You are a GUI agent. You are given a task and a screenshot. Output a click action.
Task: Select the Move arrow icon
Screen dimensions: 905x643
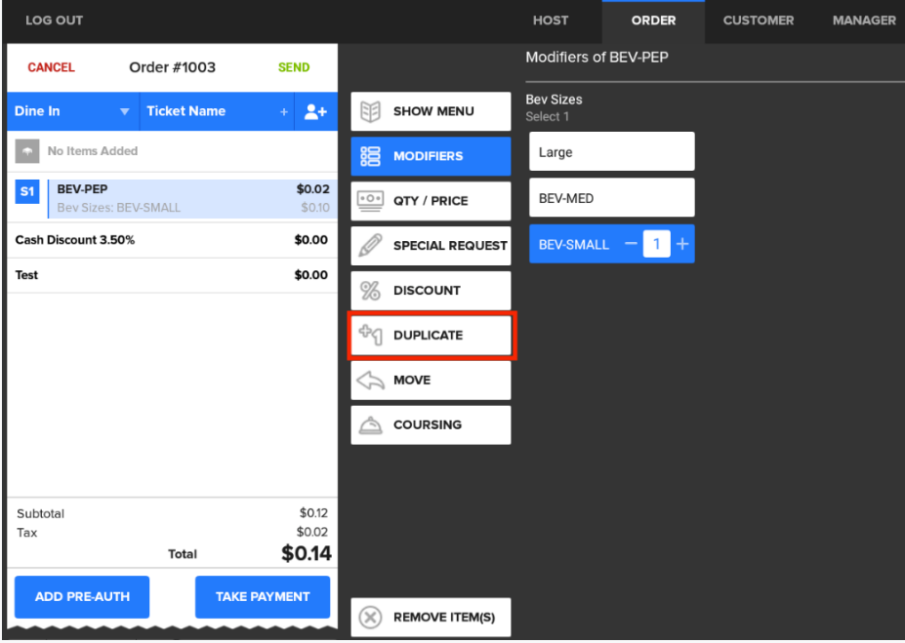[x=371, y=380]
